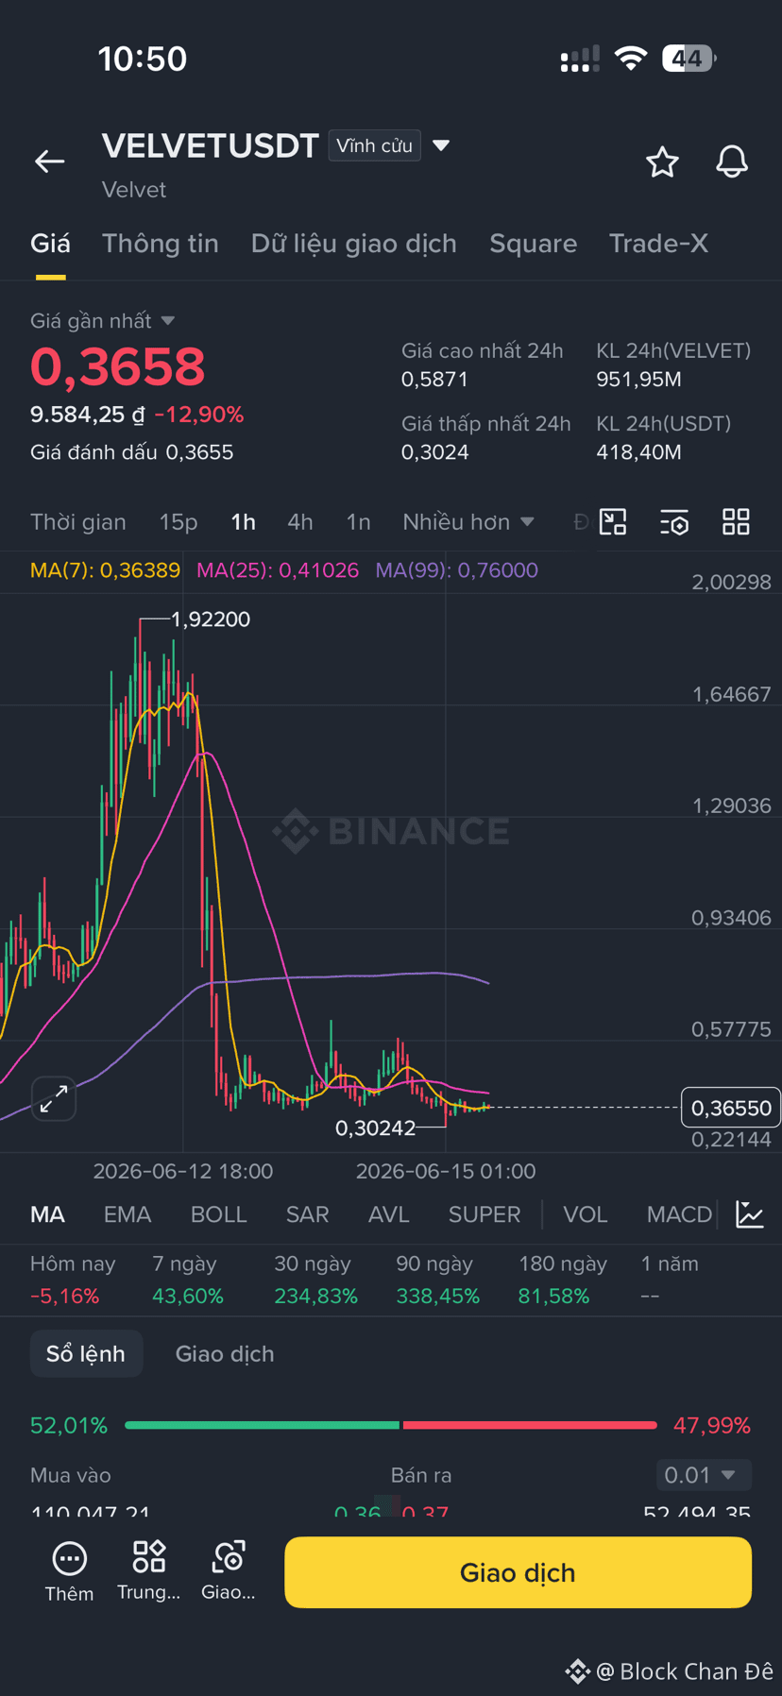Enable the SAR indicator
782x1696 pixels.
[308, 1214]
